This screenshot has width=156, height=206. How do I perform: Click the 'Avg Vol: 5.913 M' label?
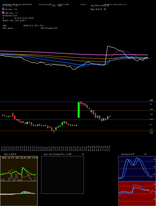click(100, 6)
